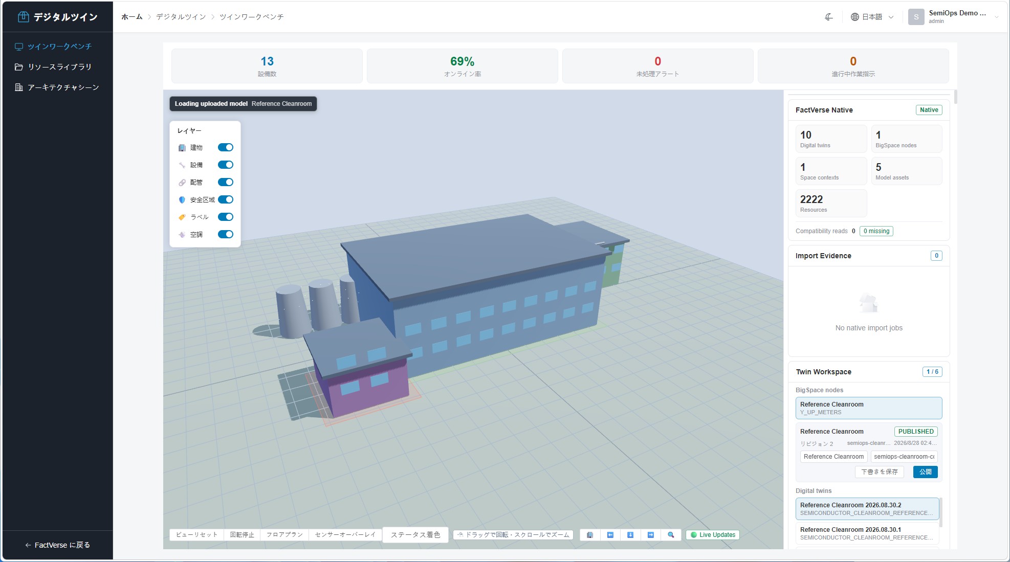This screenshot has height=562, width=1010.
Task: Click the Reference Cleanroom name input field
Action: [833, 457]
